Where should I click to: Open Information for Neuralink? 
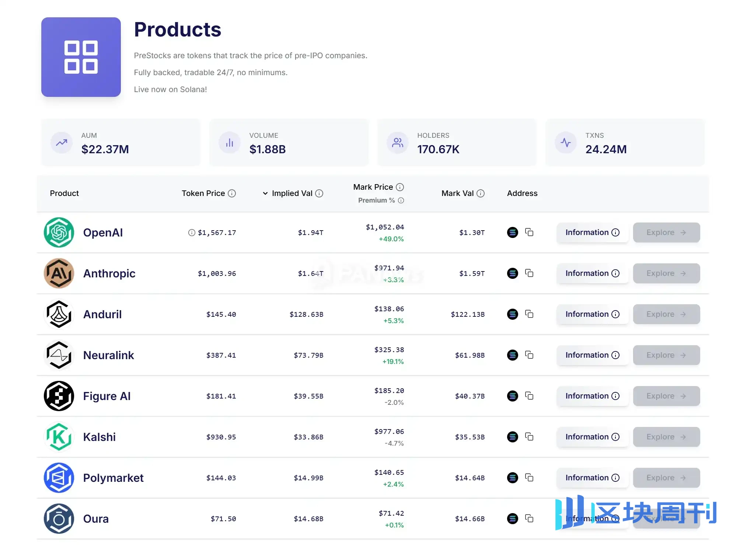tap(592, 355)
